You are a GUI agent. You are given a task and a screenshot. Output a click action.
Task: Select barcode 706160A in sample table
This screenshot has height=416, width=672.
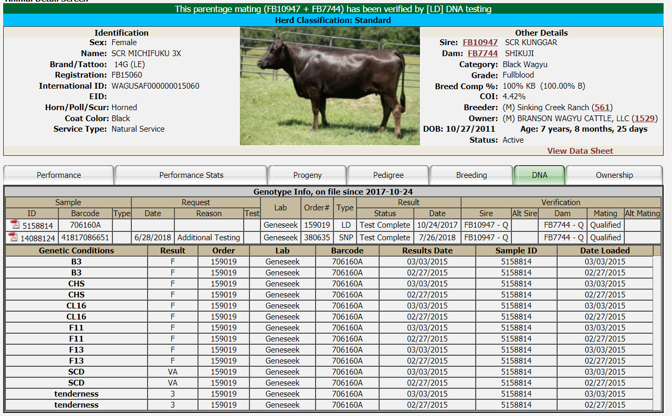point(85,225)
